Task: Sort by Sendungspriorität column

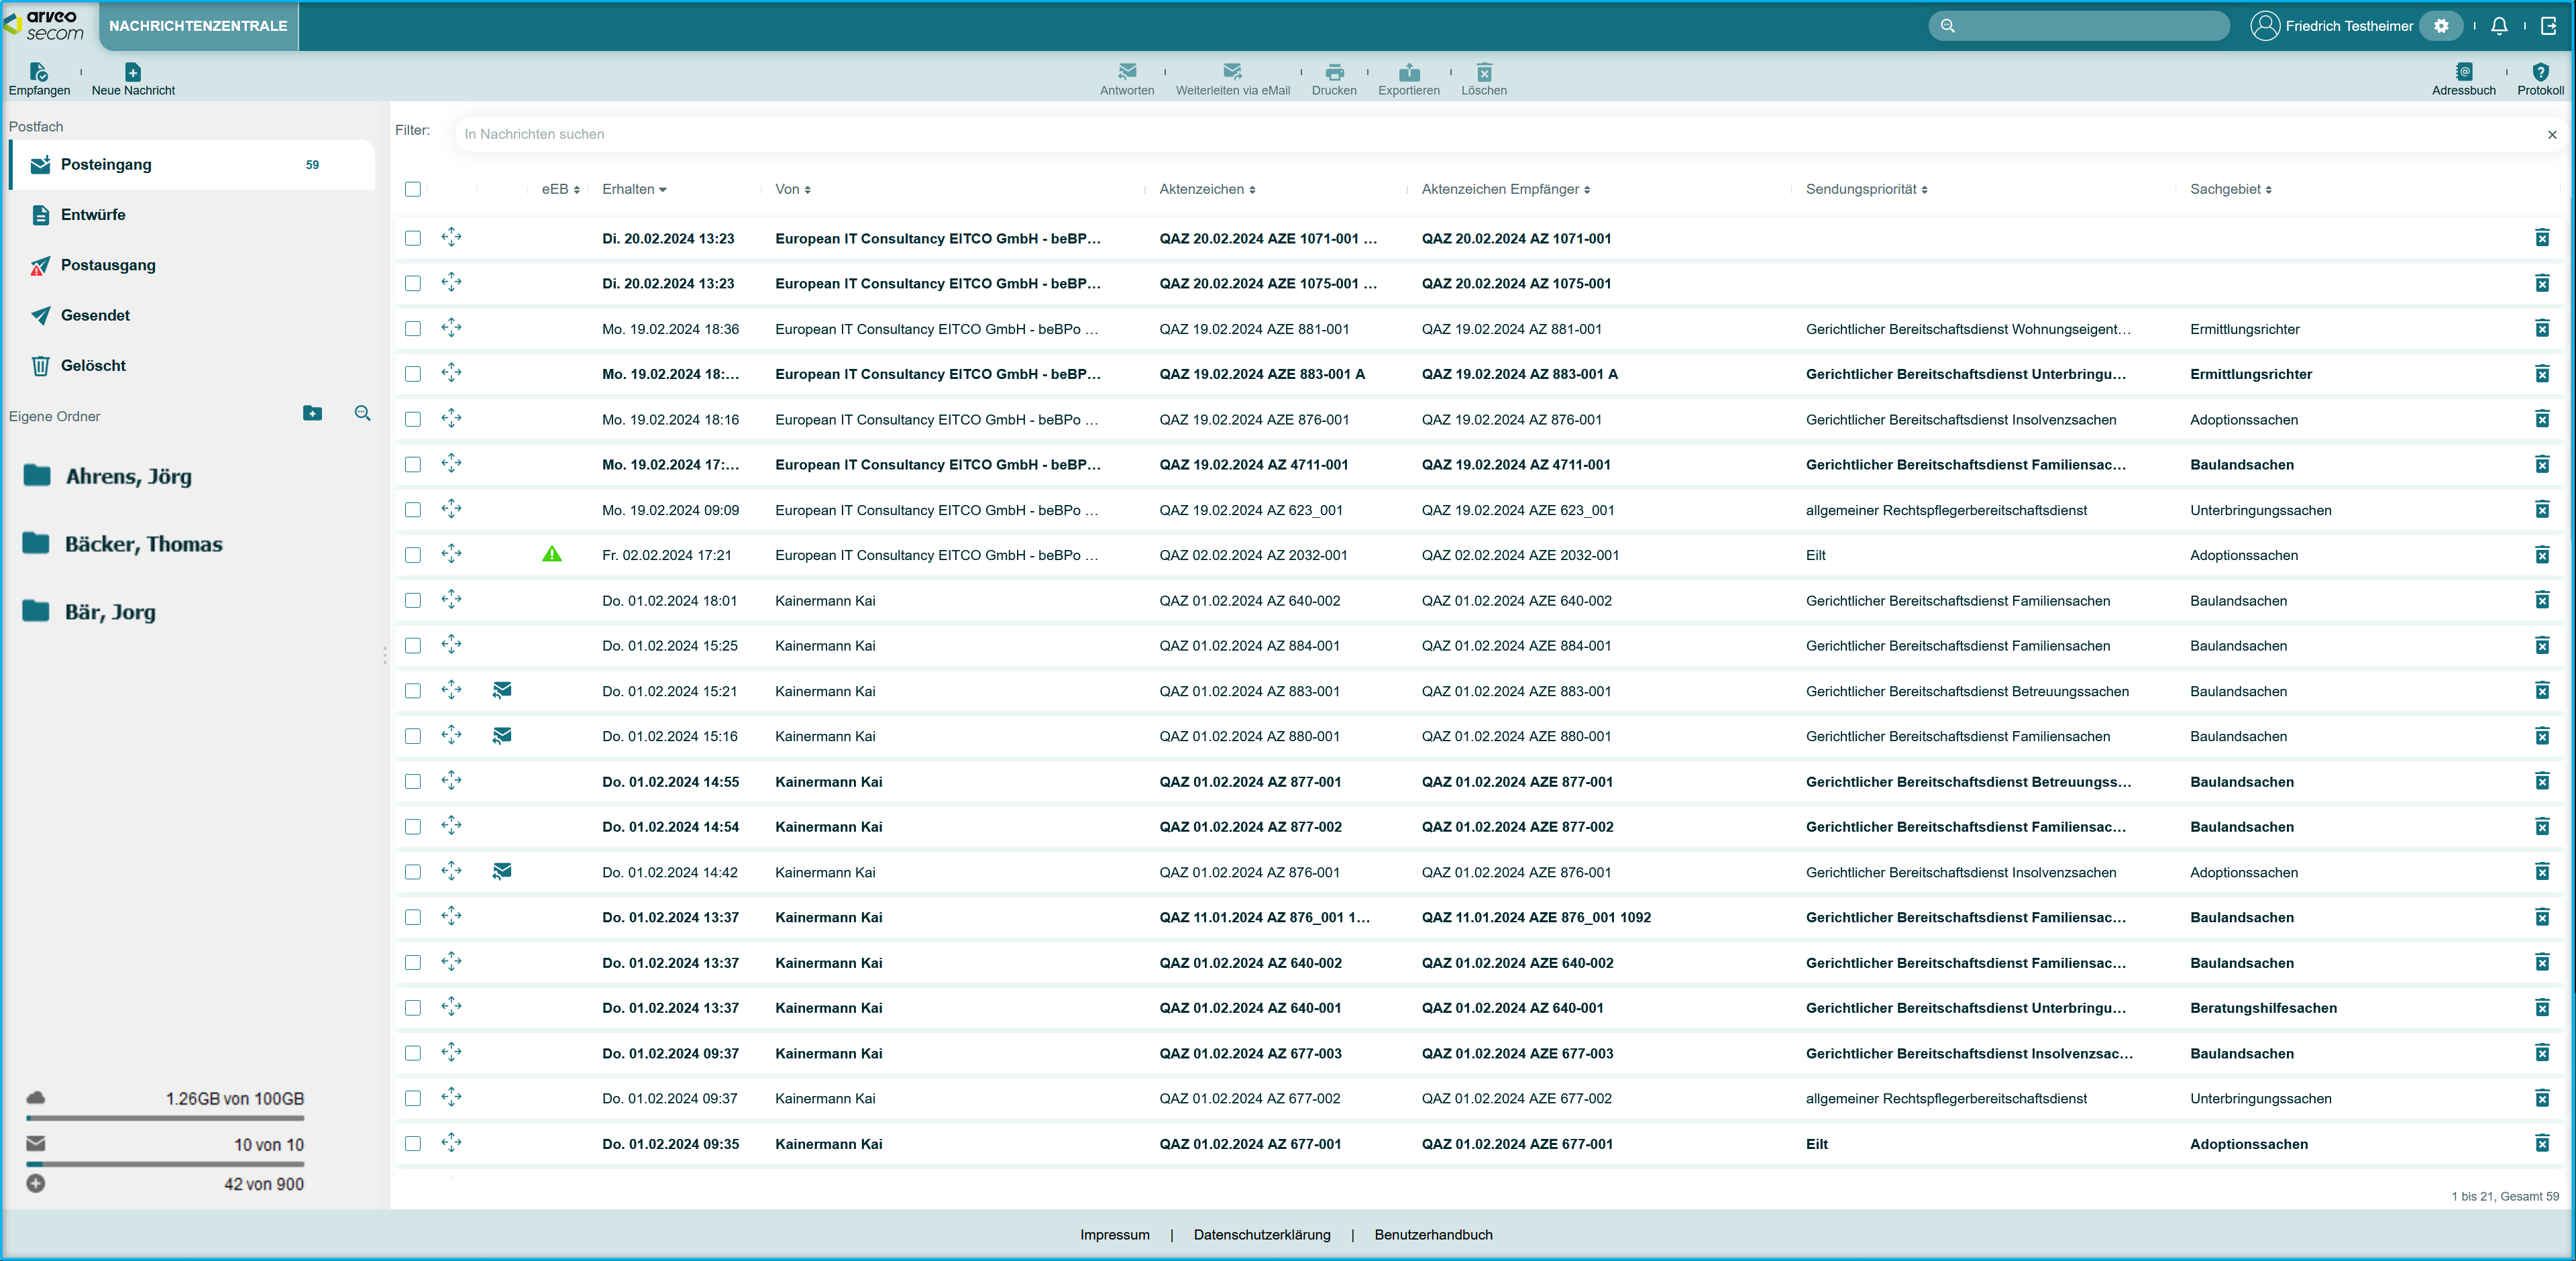Action: click(x=1867, y=189)
